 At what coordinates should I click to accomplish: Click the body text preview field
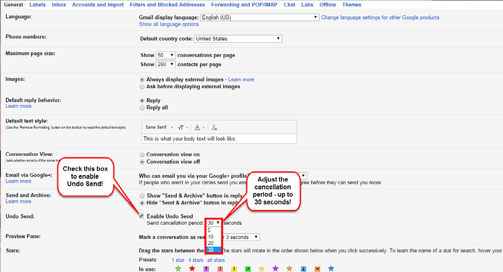(219, 139)
